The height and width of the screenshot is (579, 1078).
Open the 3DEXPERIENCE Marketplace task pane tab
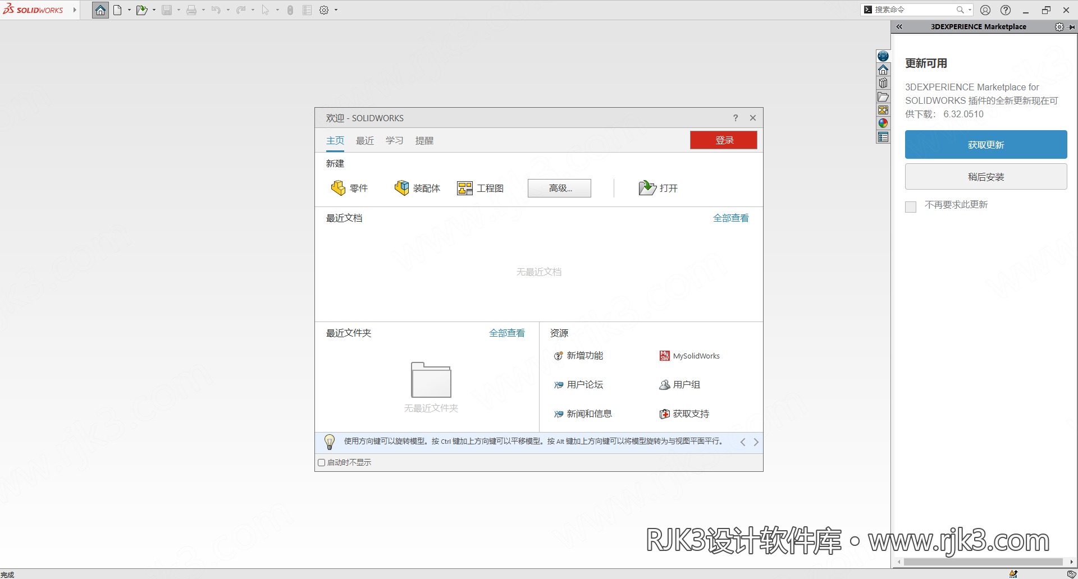(883, 56)
